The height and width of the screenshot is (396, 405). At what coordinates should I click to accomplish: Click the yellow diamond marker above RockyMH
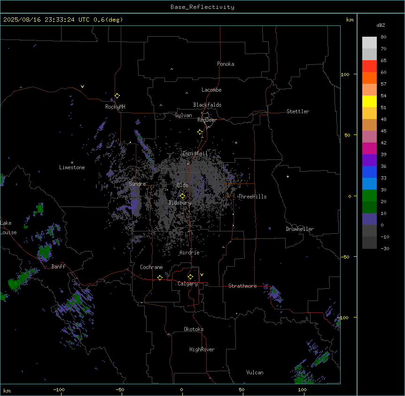117,96
